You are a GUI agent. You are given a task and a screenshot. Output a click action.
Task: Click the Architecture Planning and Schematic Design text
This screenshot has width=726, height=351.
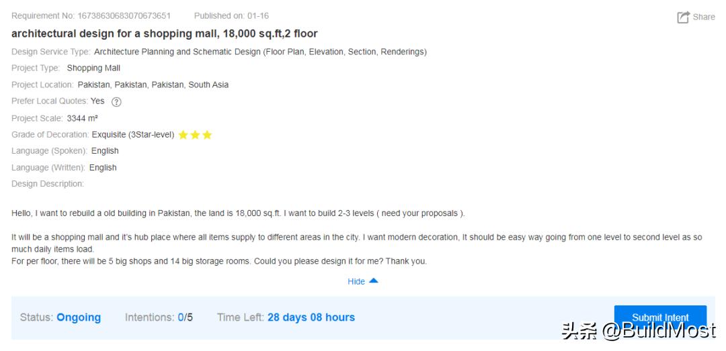(260, 52)
